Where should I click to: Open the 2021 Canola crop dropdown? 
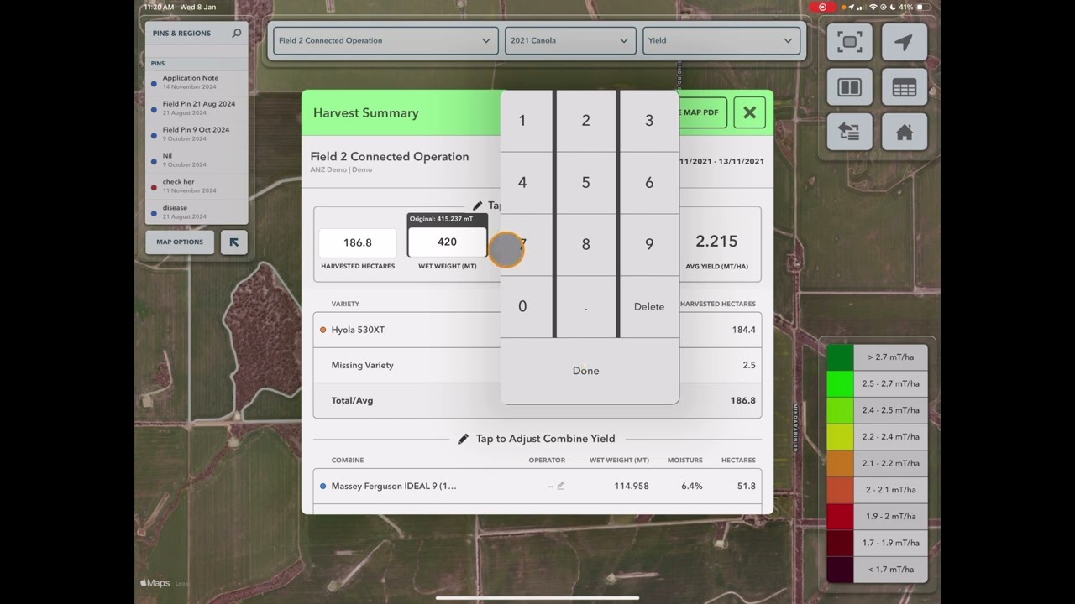[570, 40]
